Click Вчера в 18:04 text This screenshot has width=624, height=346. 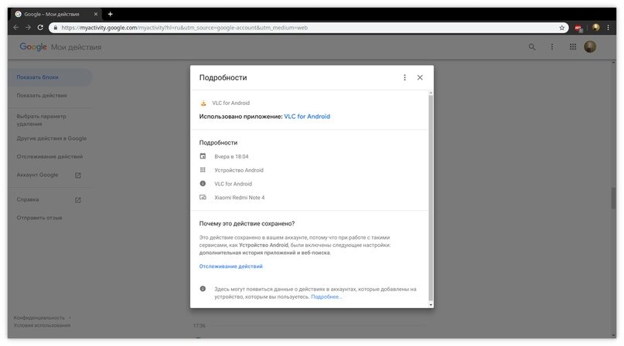click(x=231, y=157)
